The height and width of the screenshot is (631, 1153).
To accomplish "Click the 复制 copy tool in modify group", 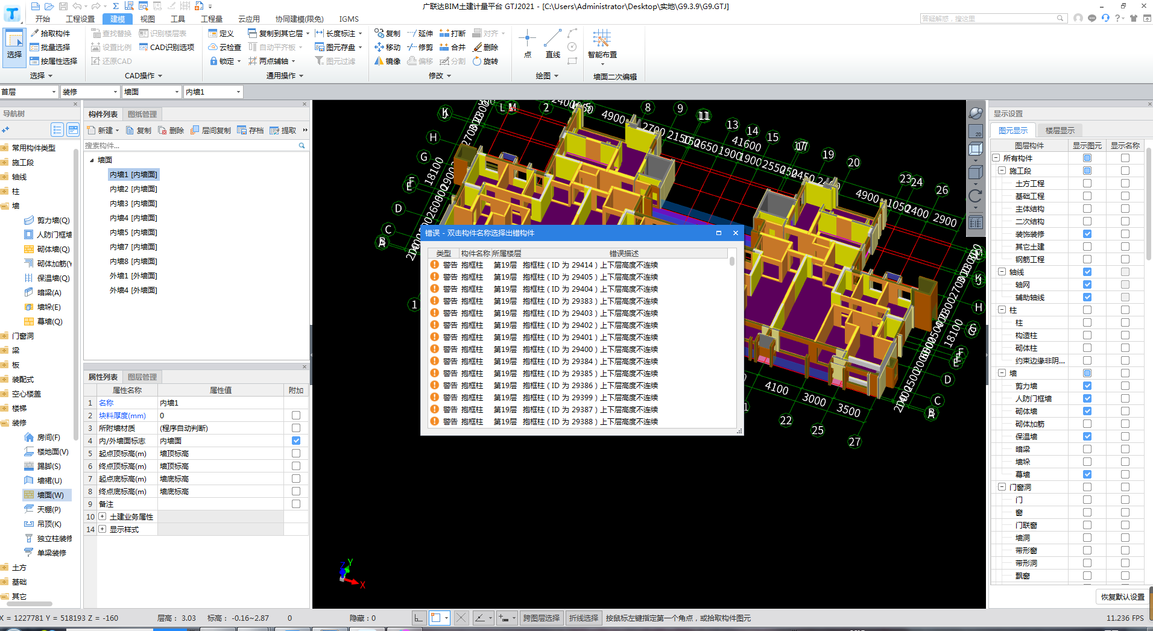I will pyautogui.click(x=387, y=34).
